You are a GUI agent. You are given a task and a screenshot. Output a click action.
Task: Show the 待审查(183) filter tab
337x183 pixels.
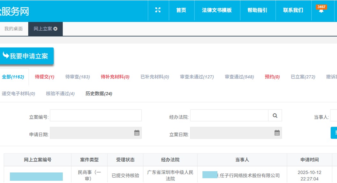[x=77, y=77]
